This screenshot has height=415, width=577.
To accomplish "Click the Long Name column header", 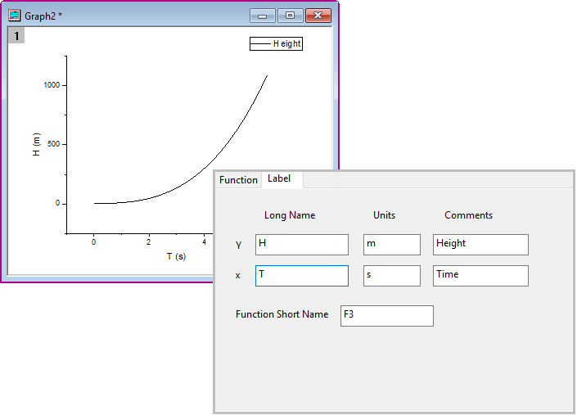I will click(x=290, y=215).
